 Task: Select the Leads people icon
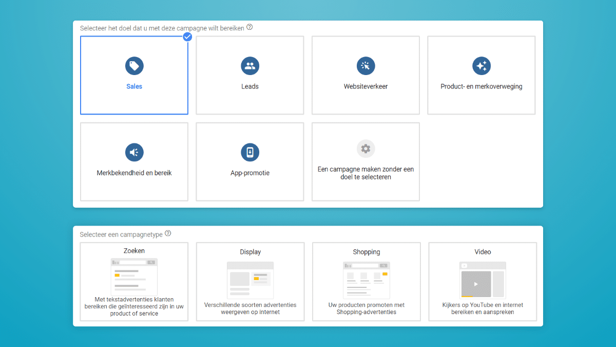click(x=250, y=66)
